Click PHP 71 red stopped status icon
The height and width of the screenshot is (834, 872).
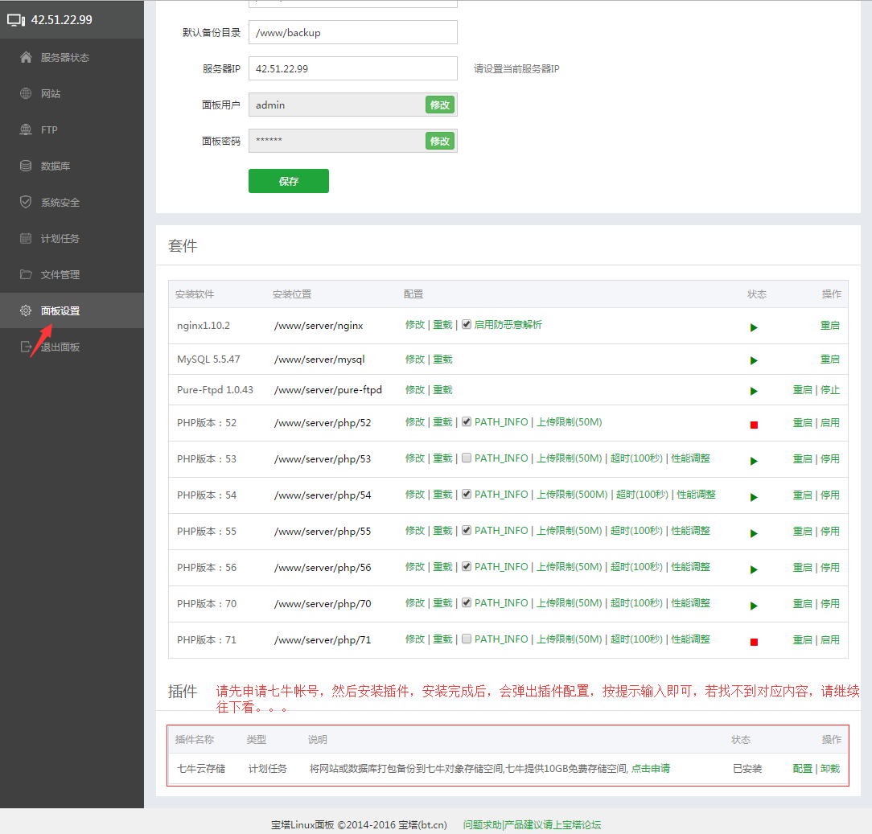(x=754, y=642)
